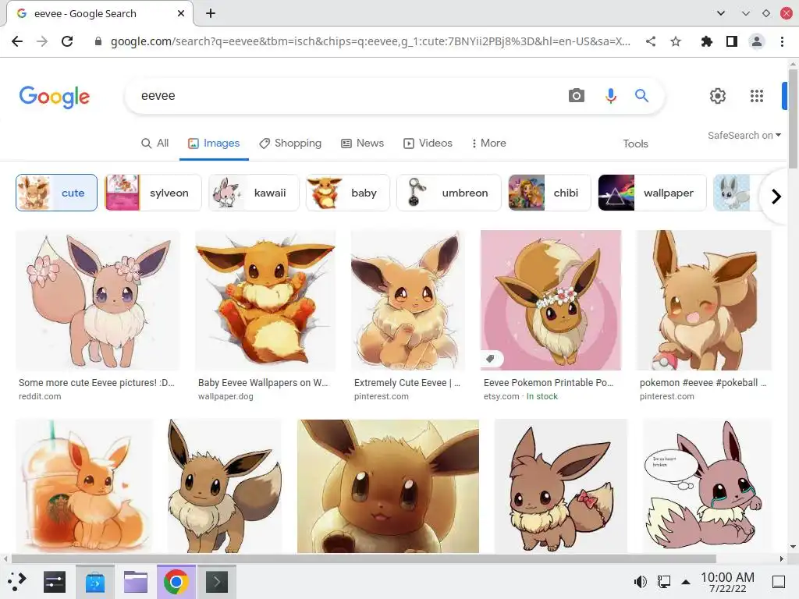Launch Discover software center in taskbar
Image resolution: width=799 pixels, height=599 pixels.
click(x=94, y=582)
